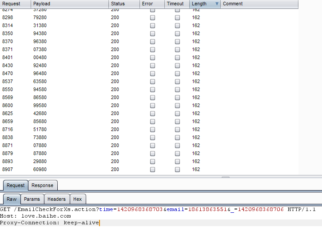Switch to the Response tab

(43, 185)
